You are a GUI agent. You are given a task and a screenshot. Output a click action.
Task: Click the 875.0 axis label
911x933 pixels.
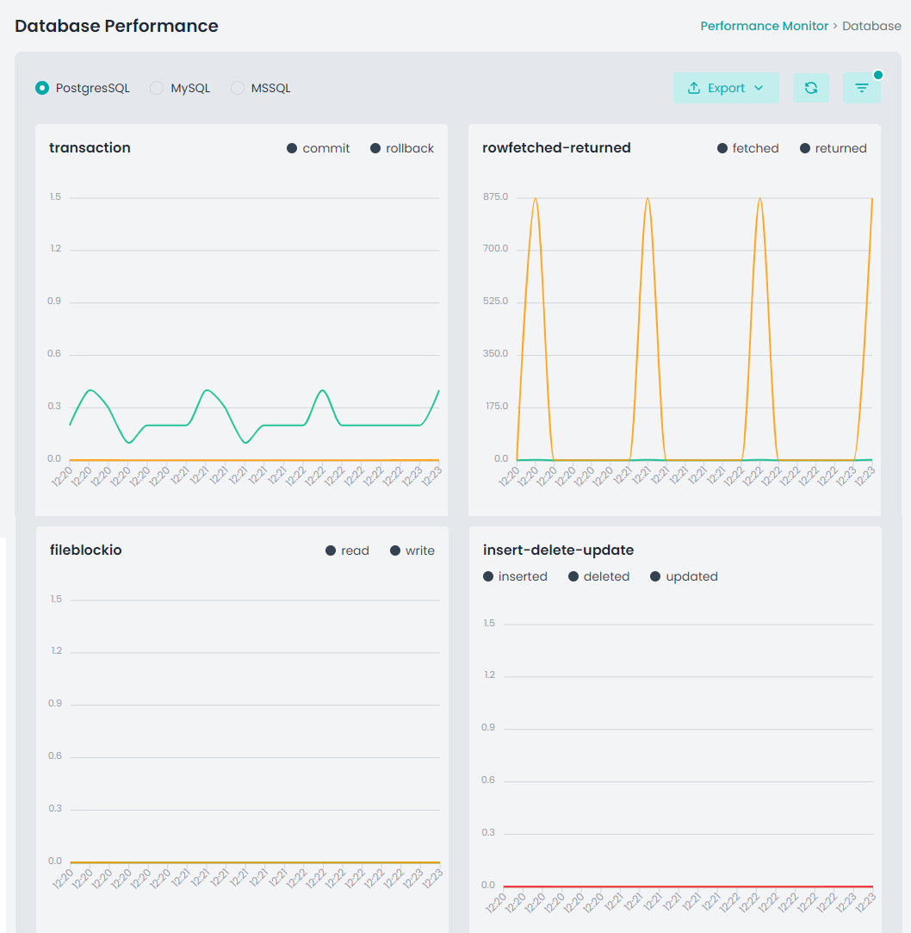[x=495, y=196]
